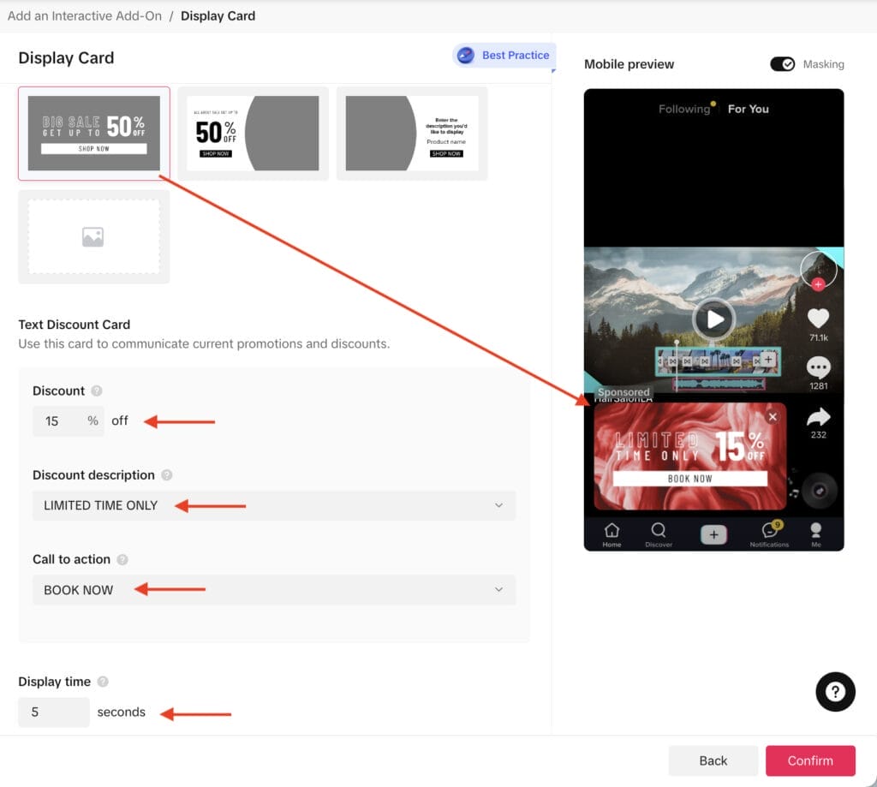Image resolution: width=877 pixels, height=787 pixels.
Task: Click the comments bubble icon in the preview
Action: coord(818,367)
